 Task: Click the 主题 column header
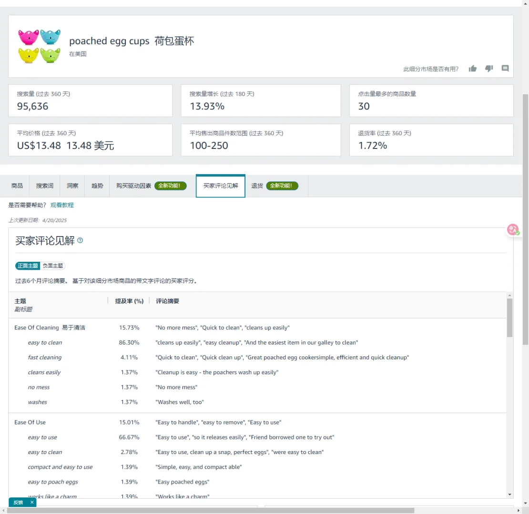pos(20,301)
